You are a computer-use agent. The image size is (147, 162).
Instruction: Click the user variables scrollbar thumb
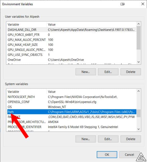[x=139, y=38]
